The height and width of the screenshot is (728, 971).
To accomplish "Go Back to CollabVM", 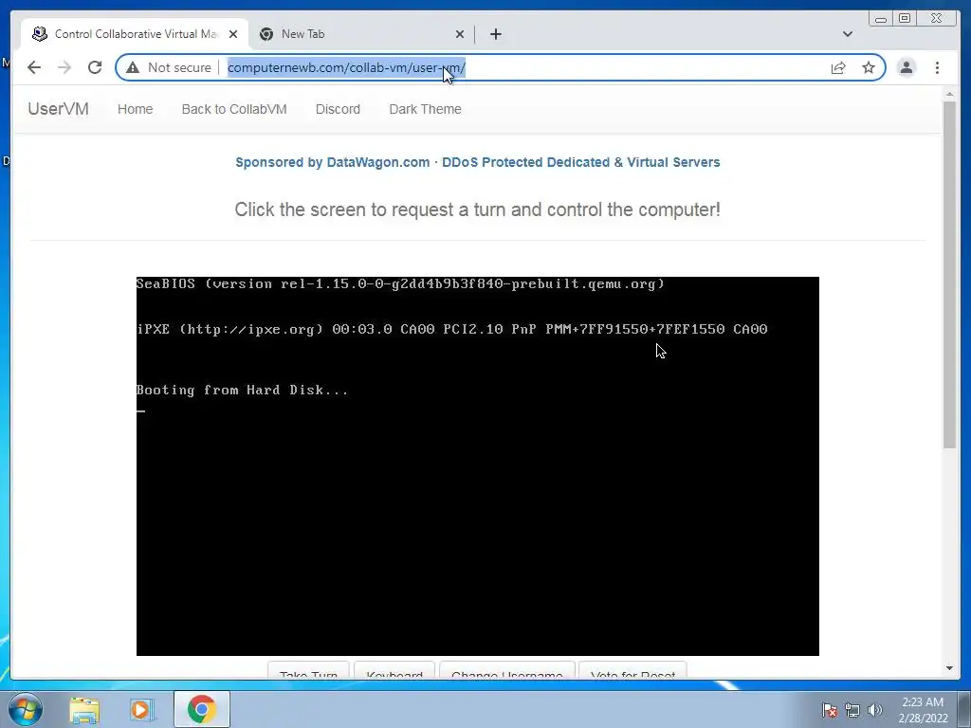I will [234, 109].
